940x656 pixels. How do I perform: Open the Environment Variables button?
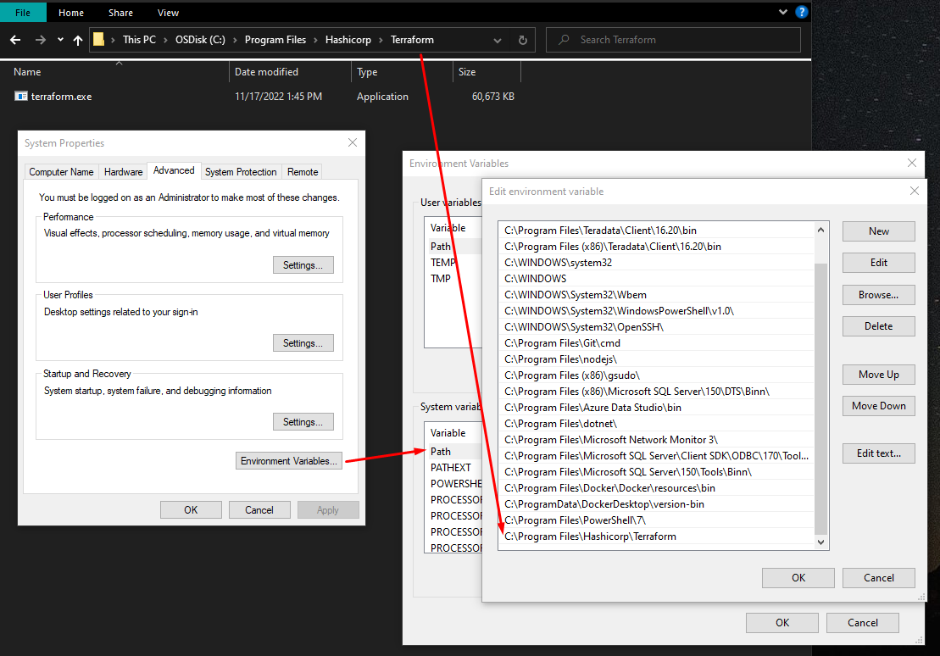click(x=289, y=460)
